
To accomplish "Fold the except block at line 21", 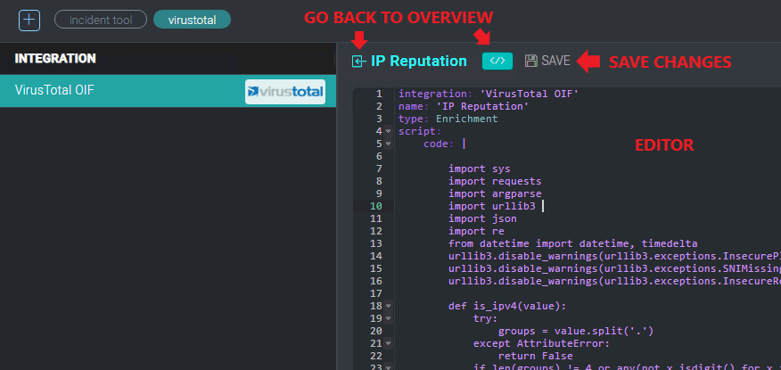I will [388, 343].
